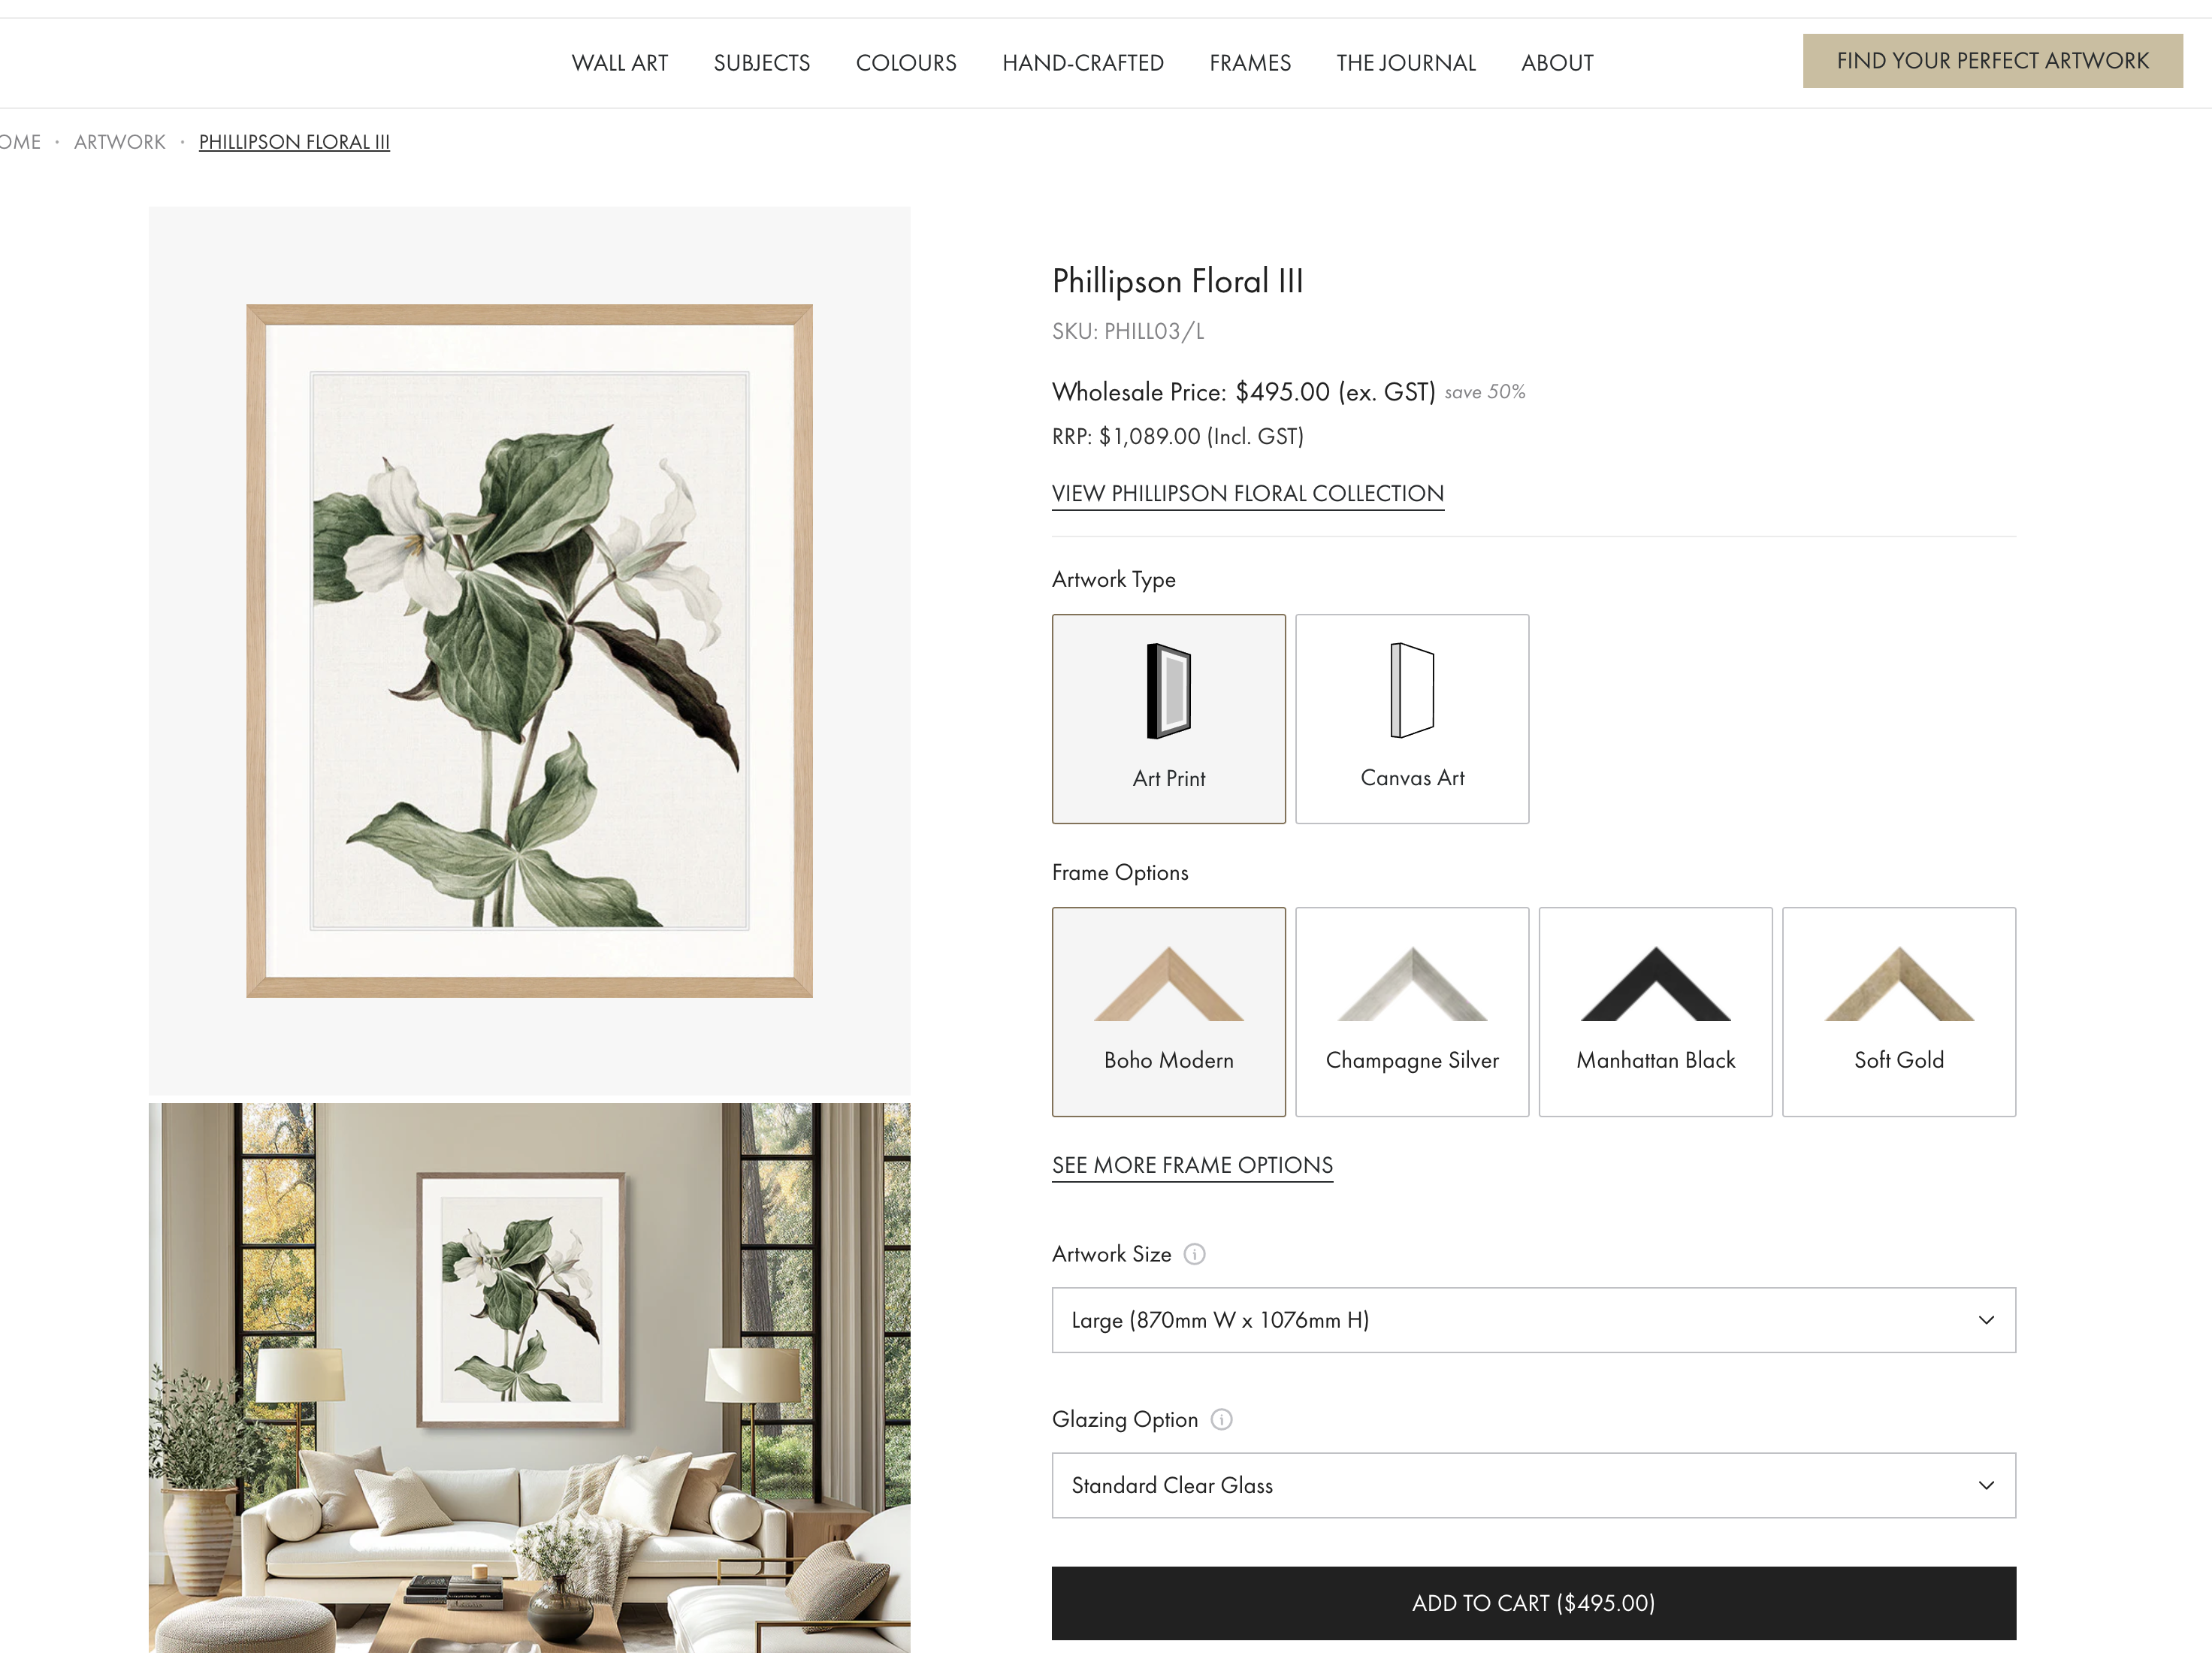Click the Canvas Art icon
Screen dimensions: 2212x1653
point(1411,691)
